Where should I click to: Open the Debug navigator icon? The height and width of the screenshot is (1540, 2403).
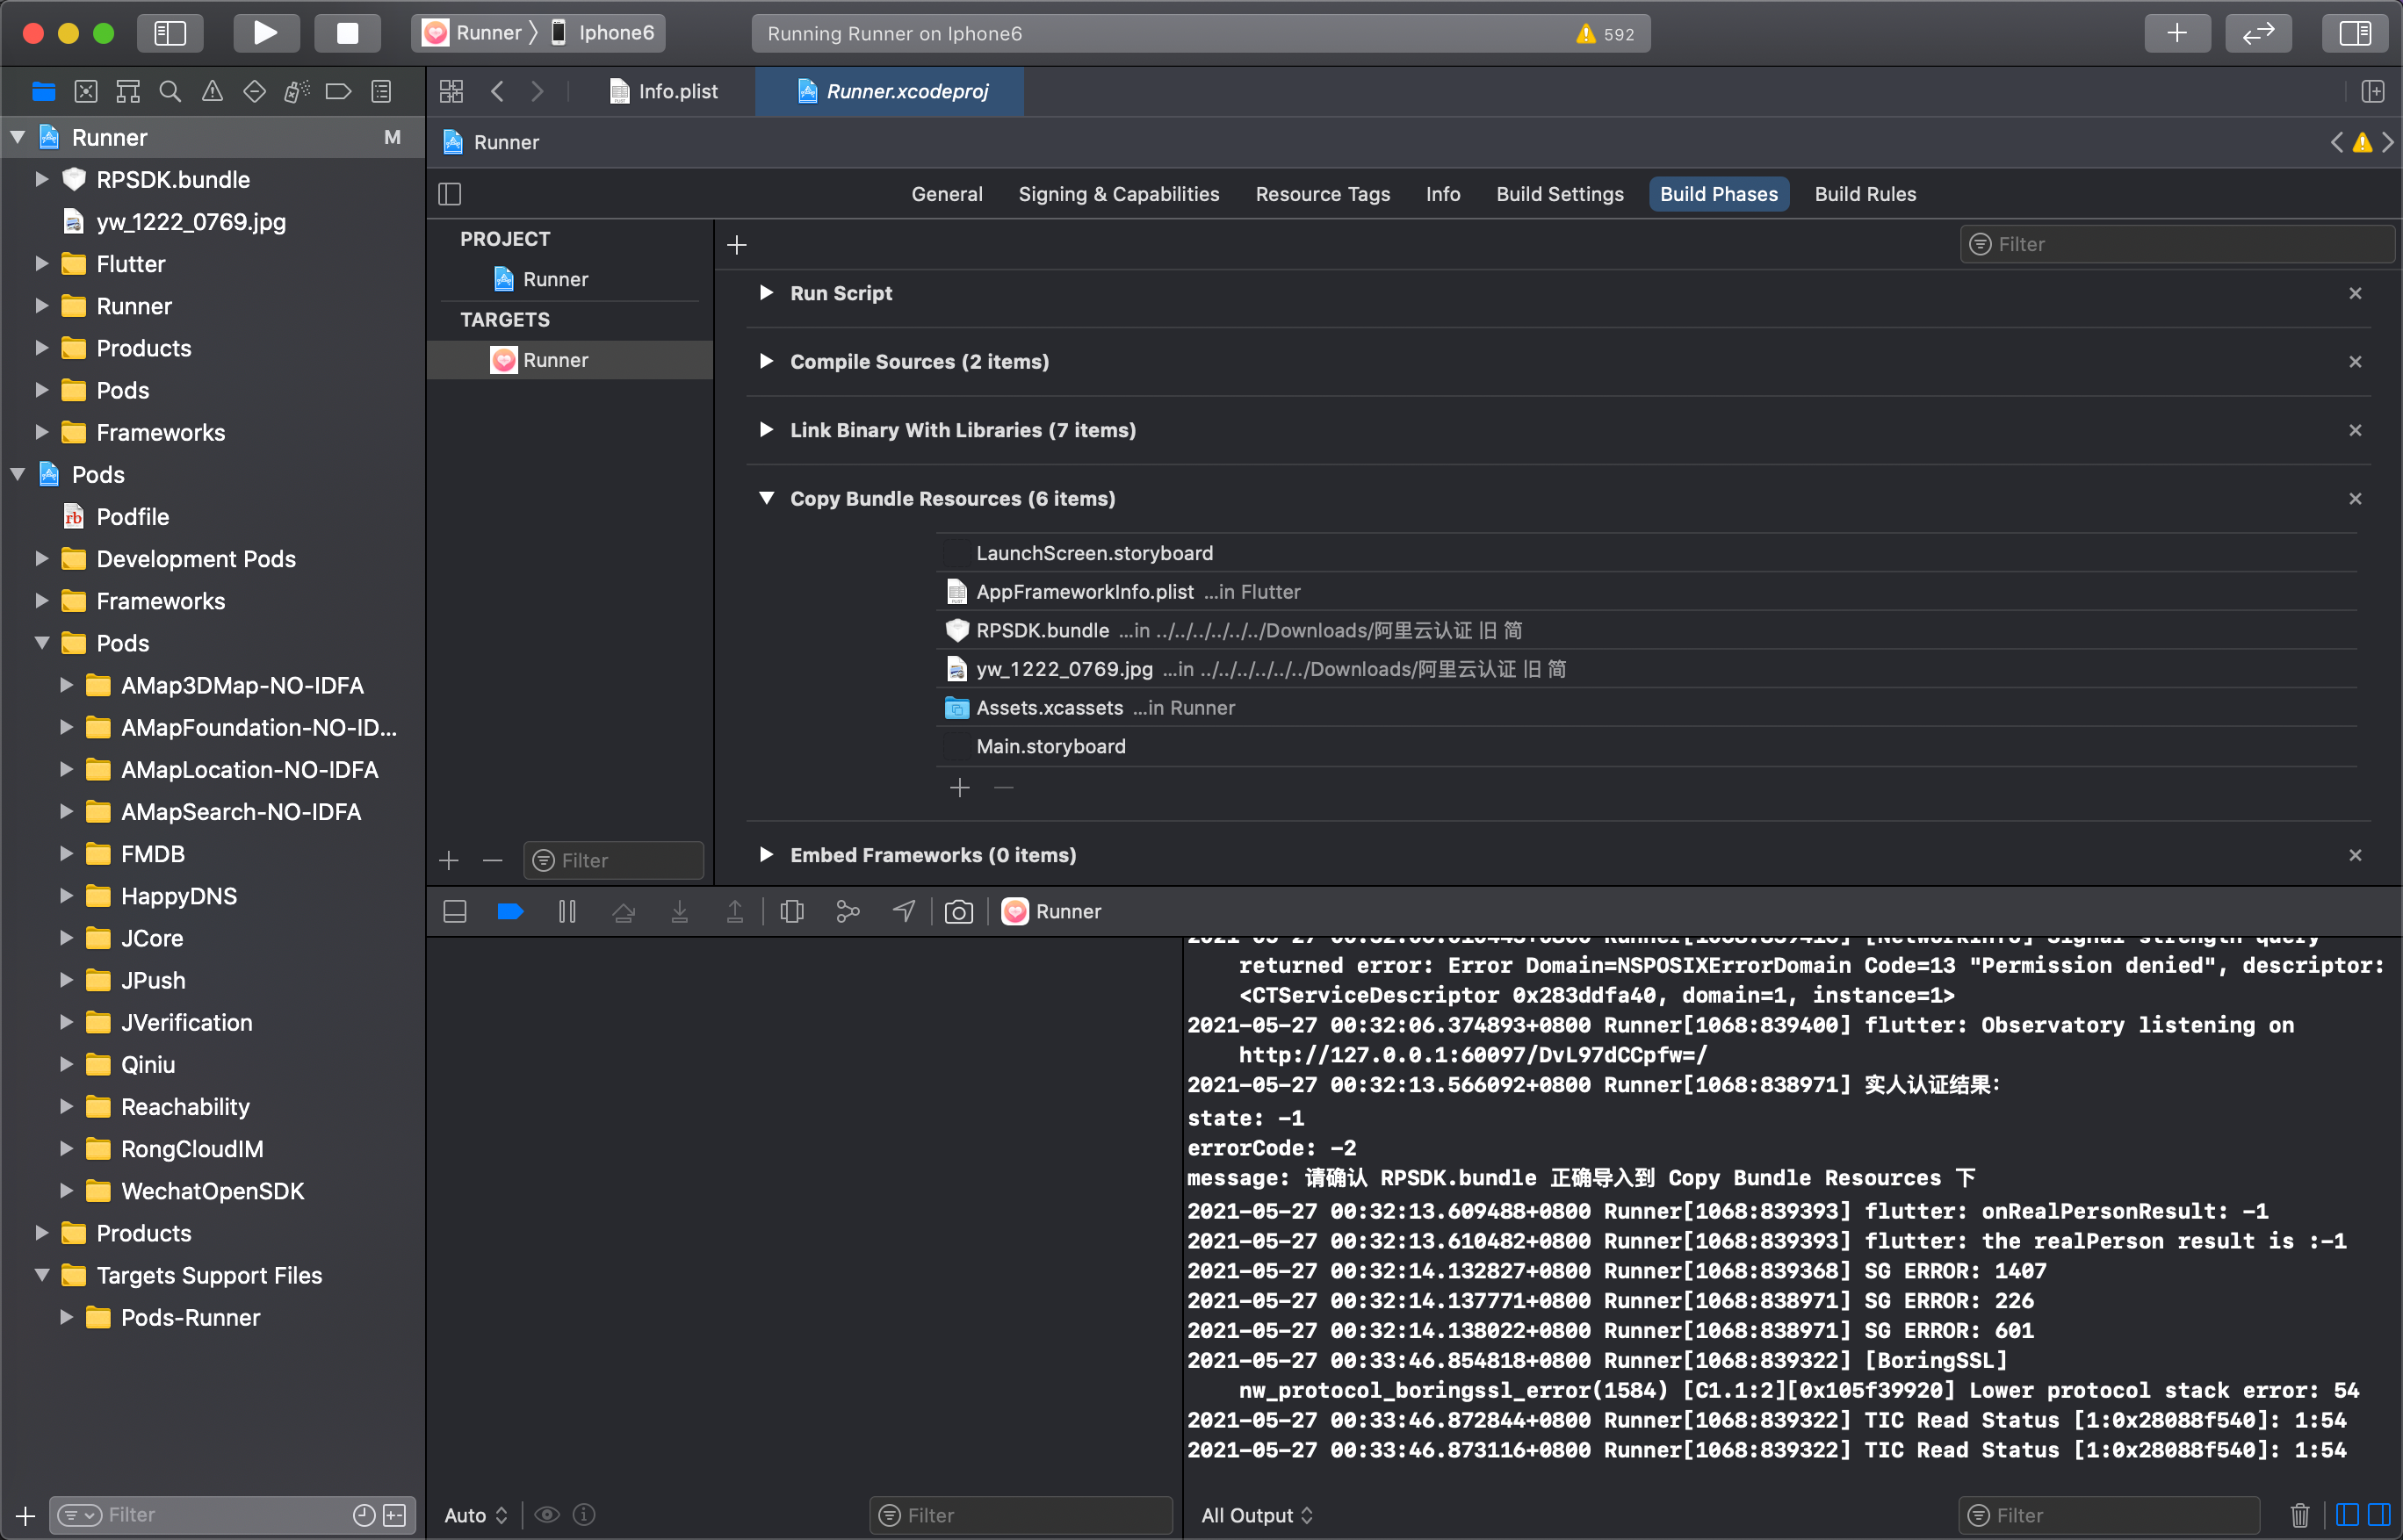coord(297,92)
